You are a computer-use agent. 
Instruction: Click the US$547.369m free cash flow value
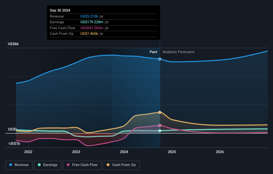point(92,28)
